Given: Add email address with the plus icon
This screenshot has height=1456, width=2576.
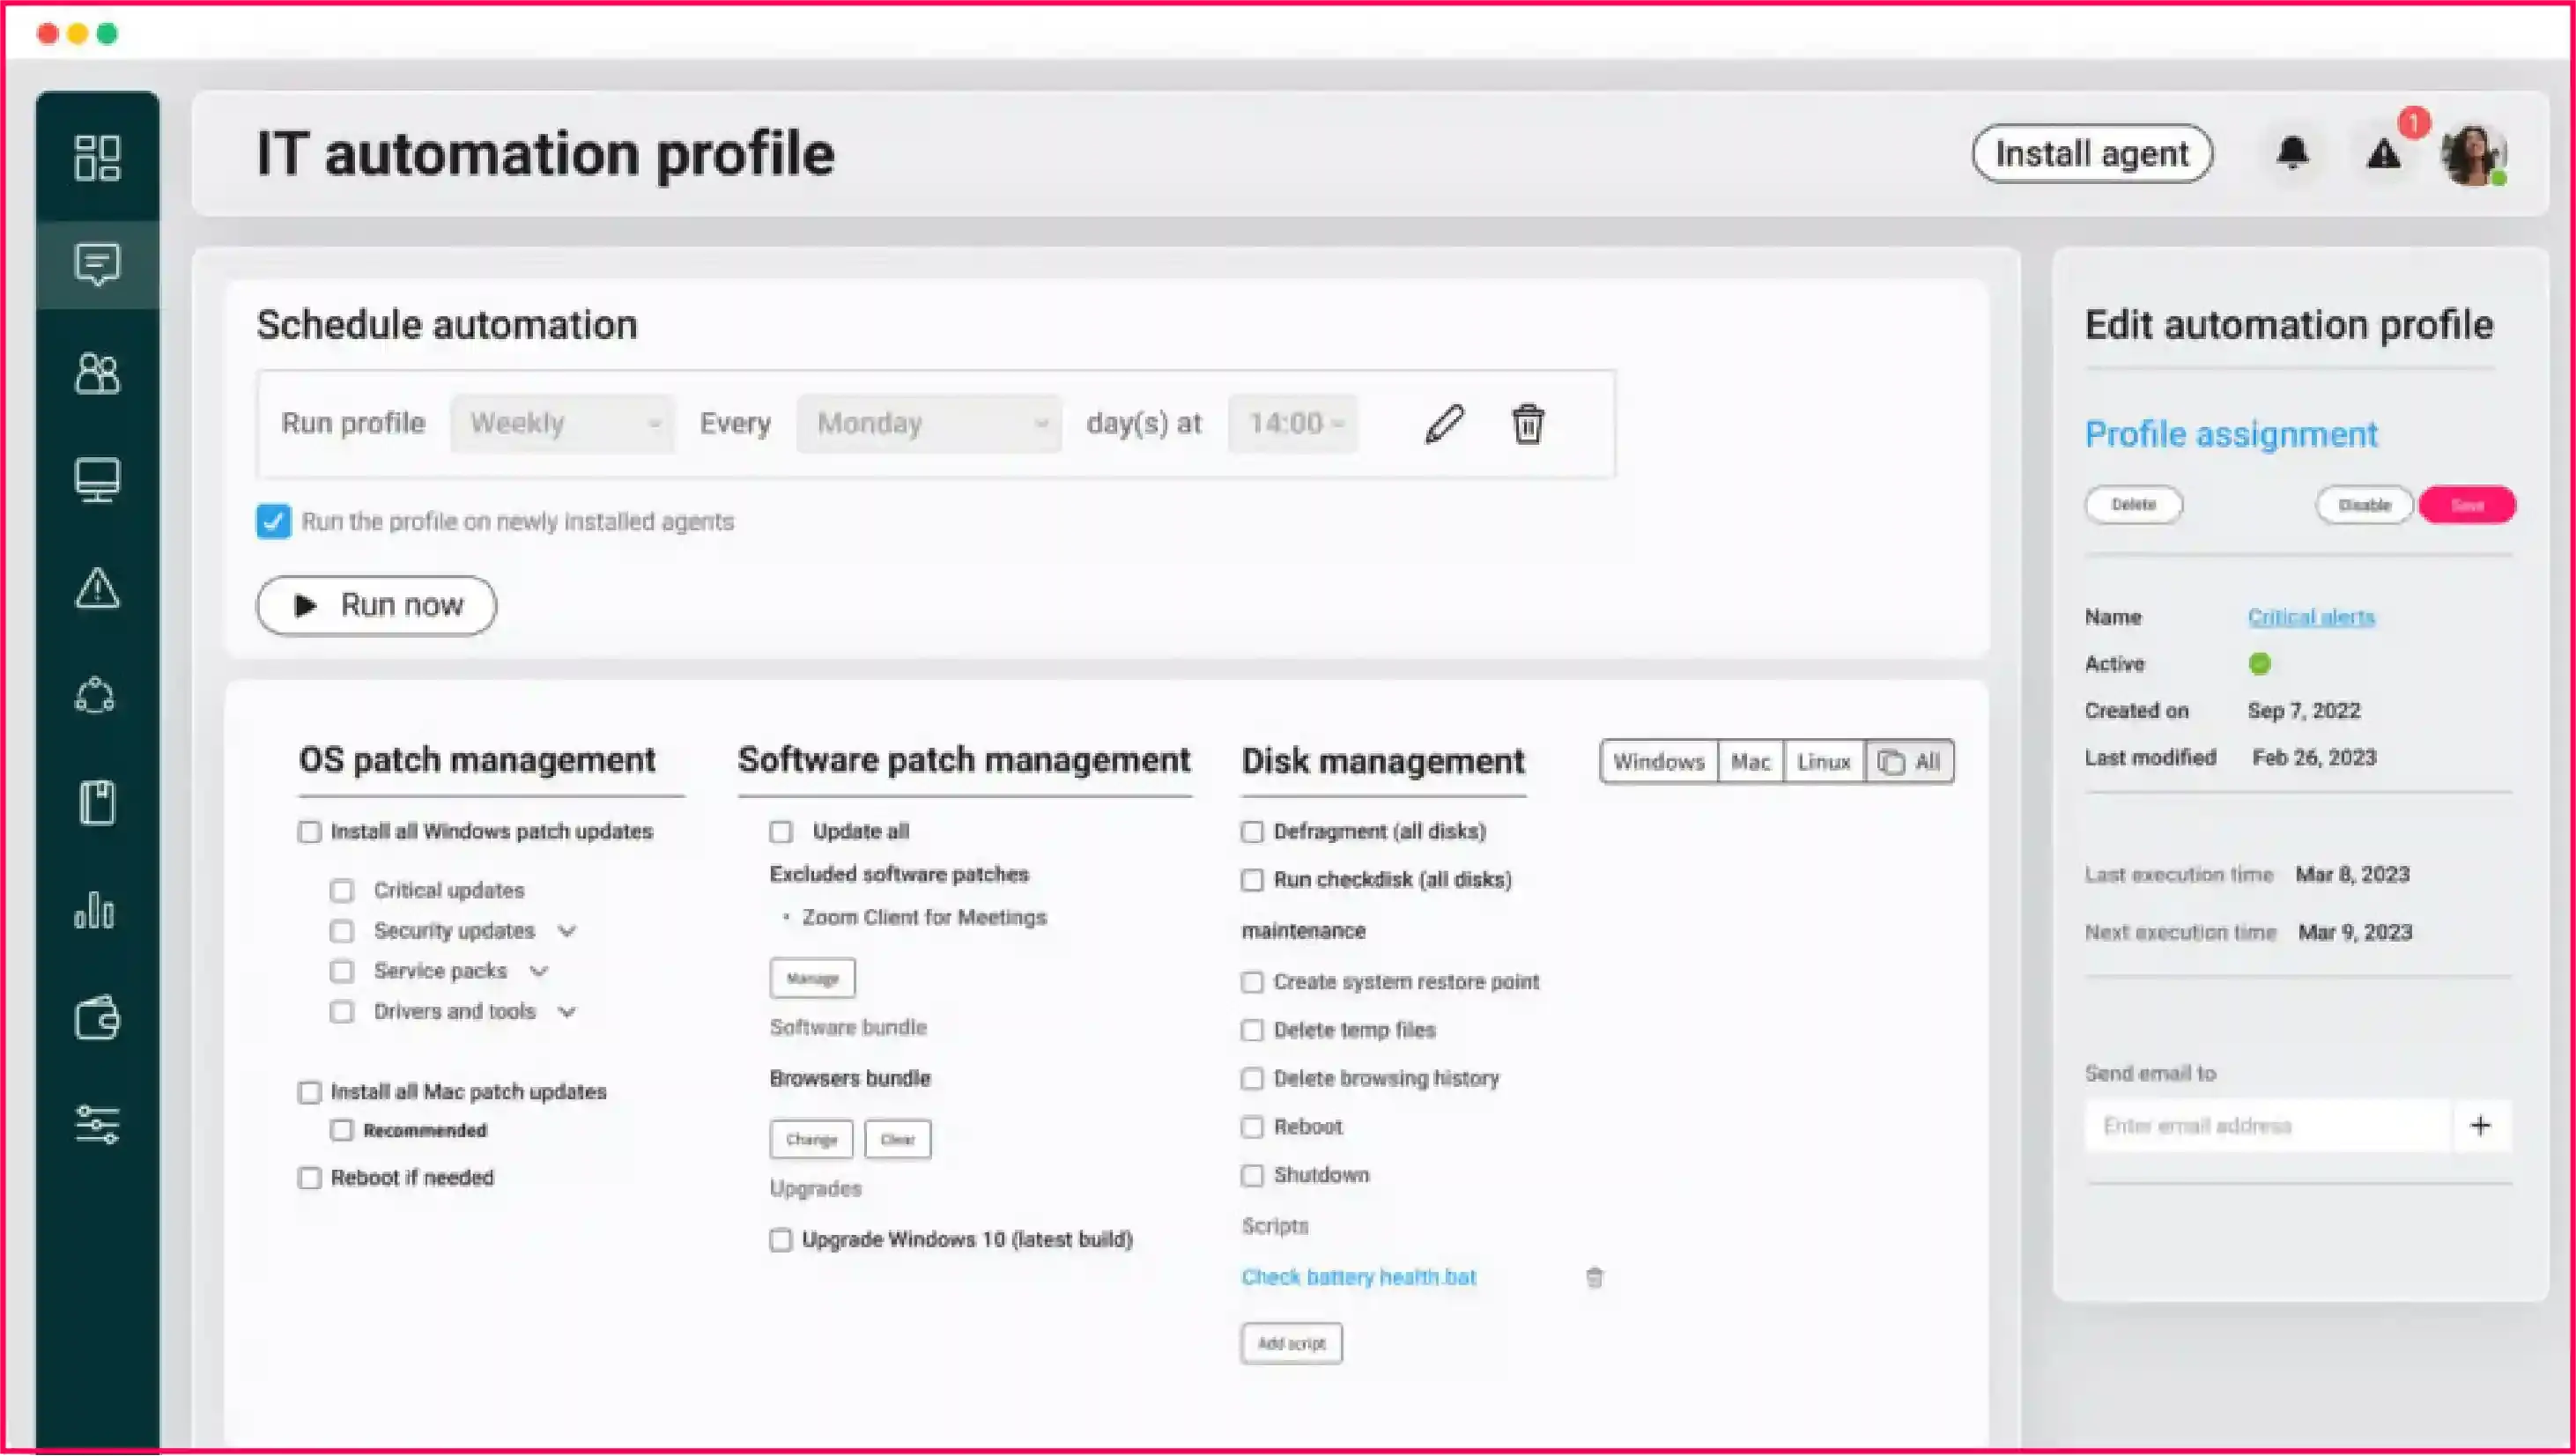Looking at the screenshot, I should [x=2480, y=1126].
